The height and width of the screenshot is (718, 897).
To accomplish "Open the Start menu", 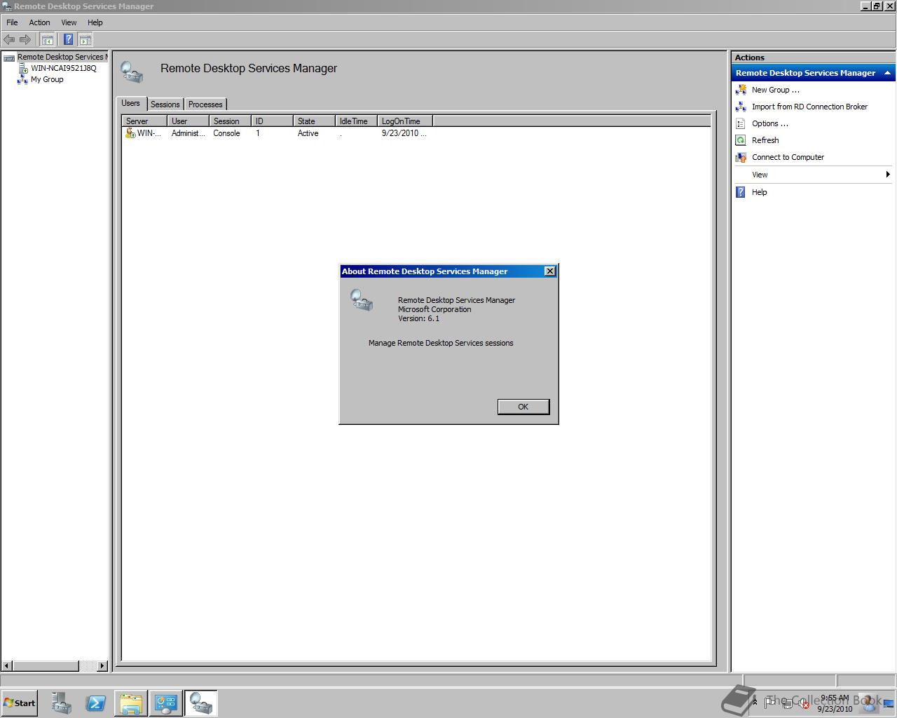I will coord(20,703).
